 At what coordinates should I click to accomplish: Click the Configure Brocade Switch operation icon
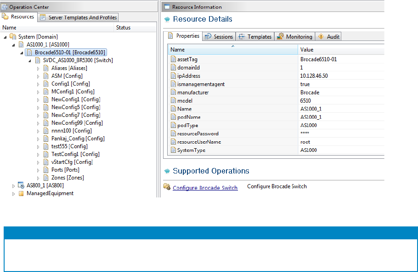pyautogui.click(x=167, y=187)
